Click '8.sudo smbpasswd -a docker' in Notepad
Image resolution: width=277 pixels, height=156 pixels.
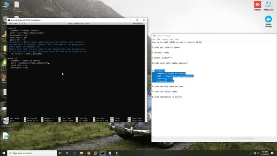167,97
